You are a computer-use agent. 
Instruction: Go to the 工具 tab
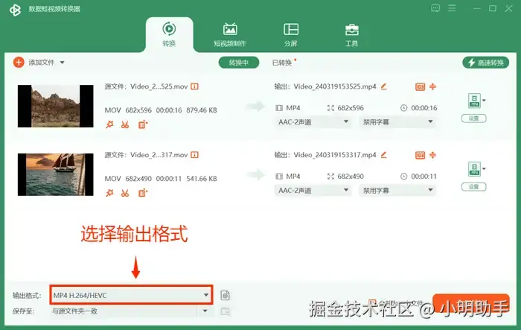[x=351, y=34]
